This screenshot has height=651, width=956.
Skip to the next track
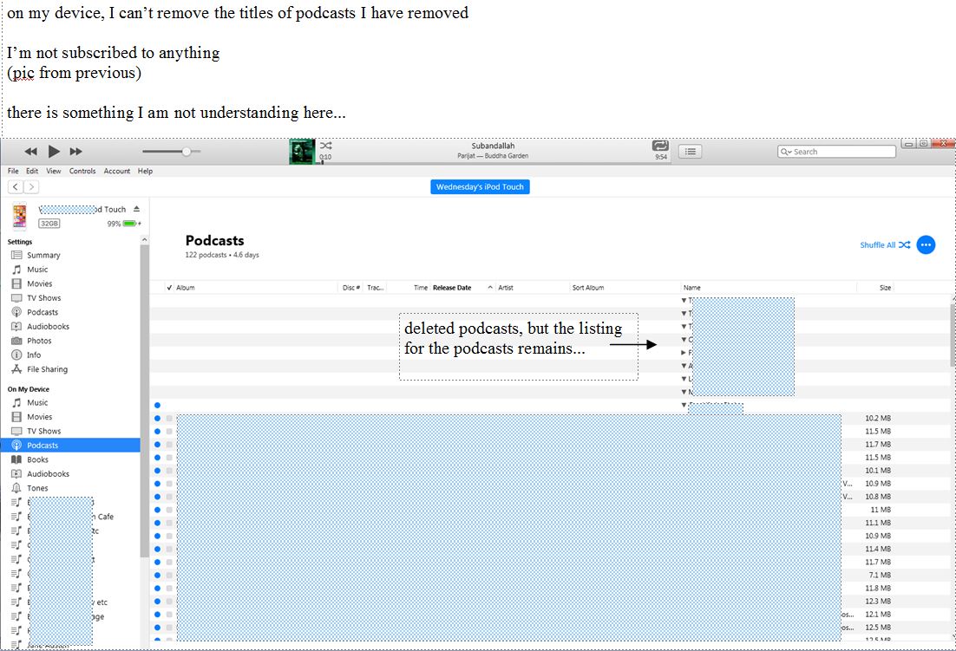75,151
